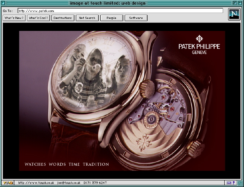
Task: Open the mail envelope icon
Action: [x=229, y=183]
